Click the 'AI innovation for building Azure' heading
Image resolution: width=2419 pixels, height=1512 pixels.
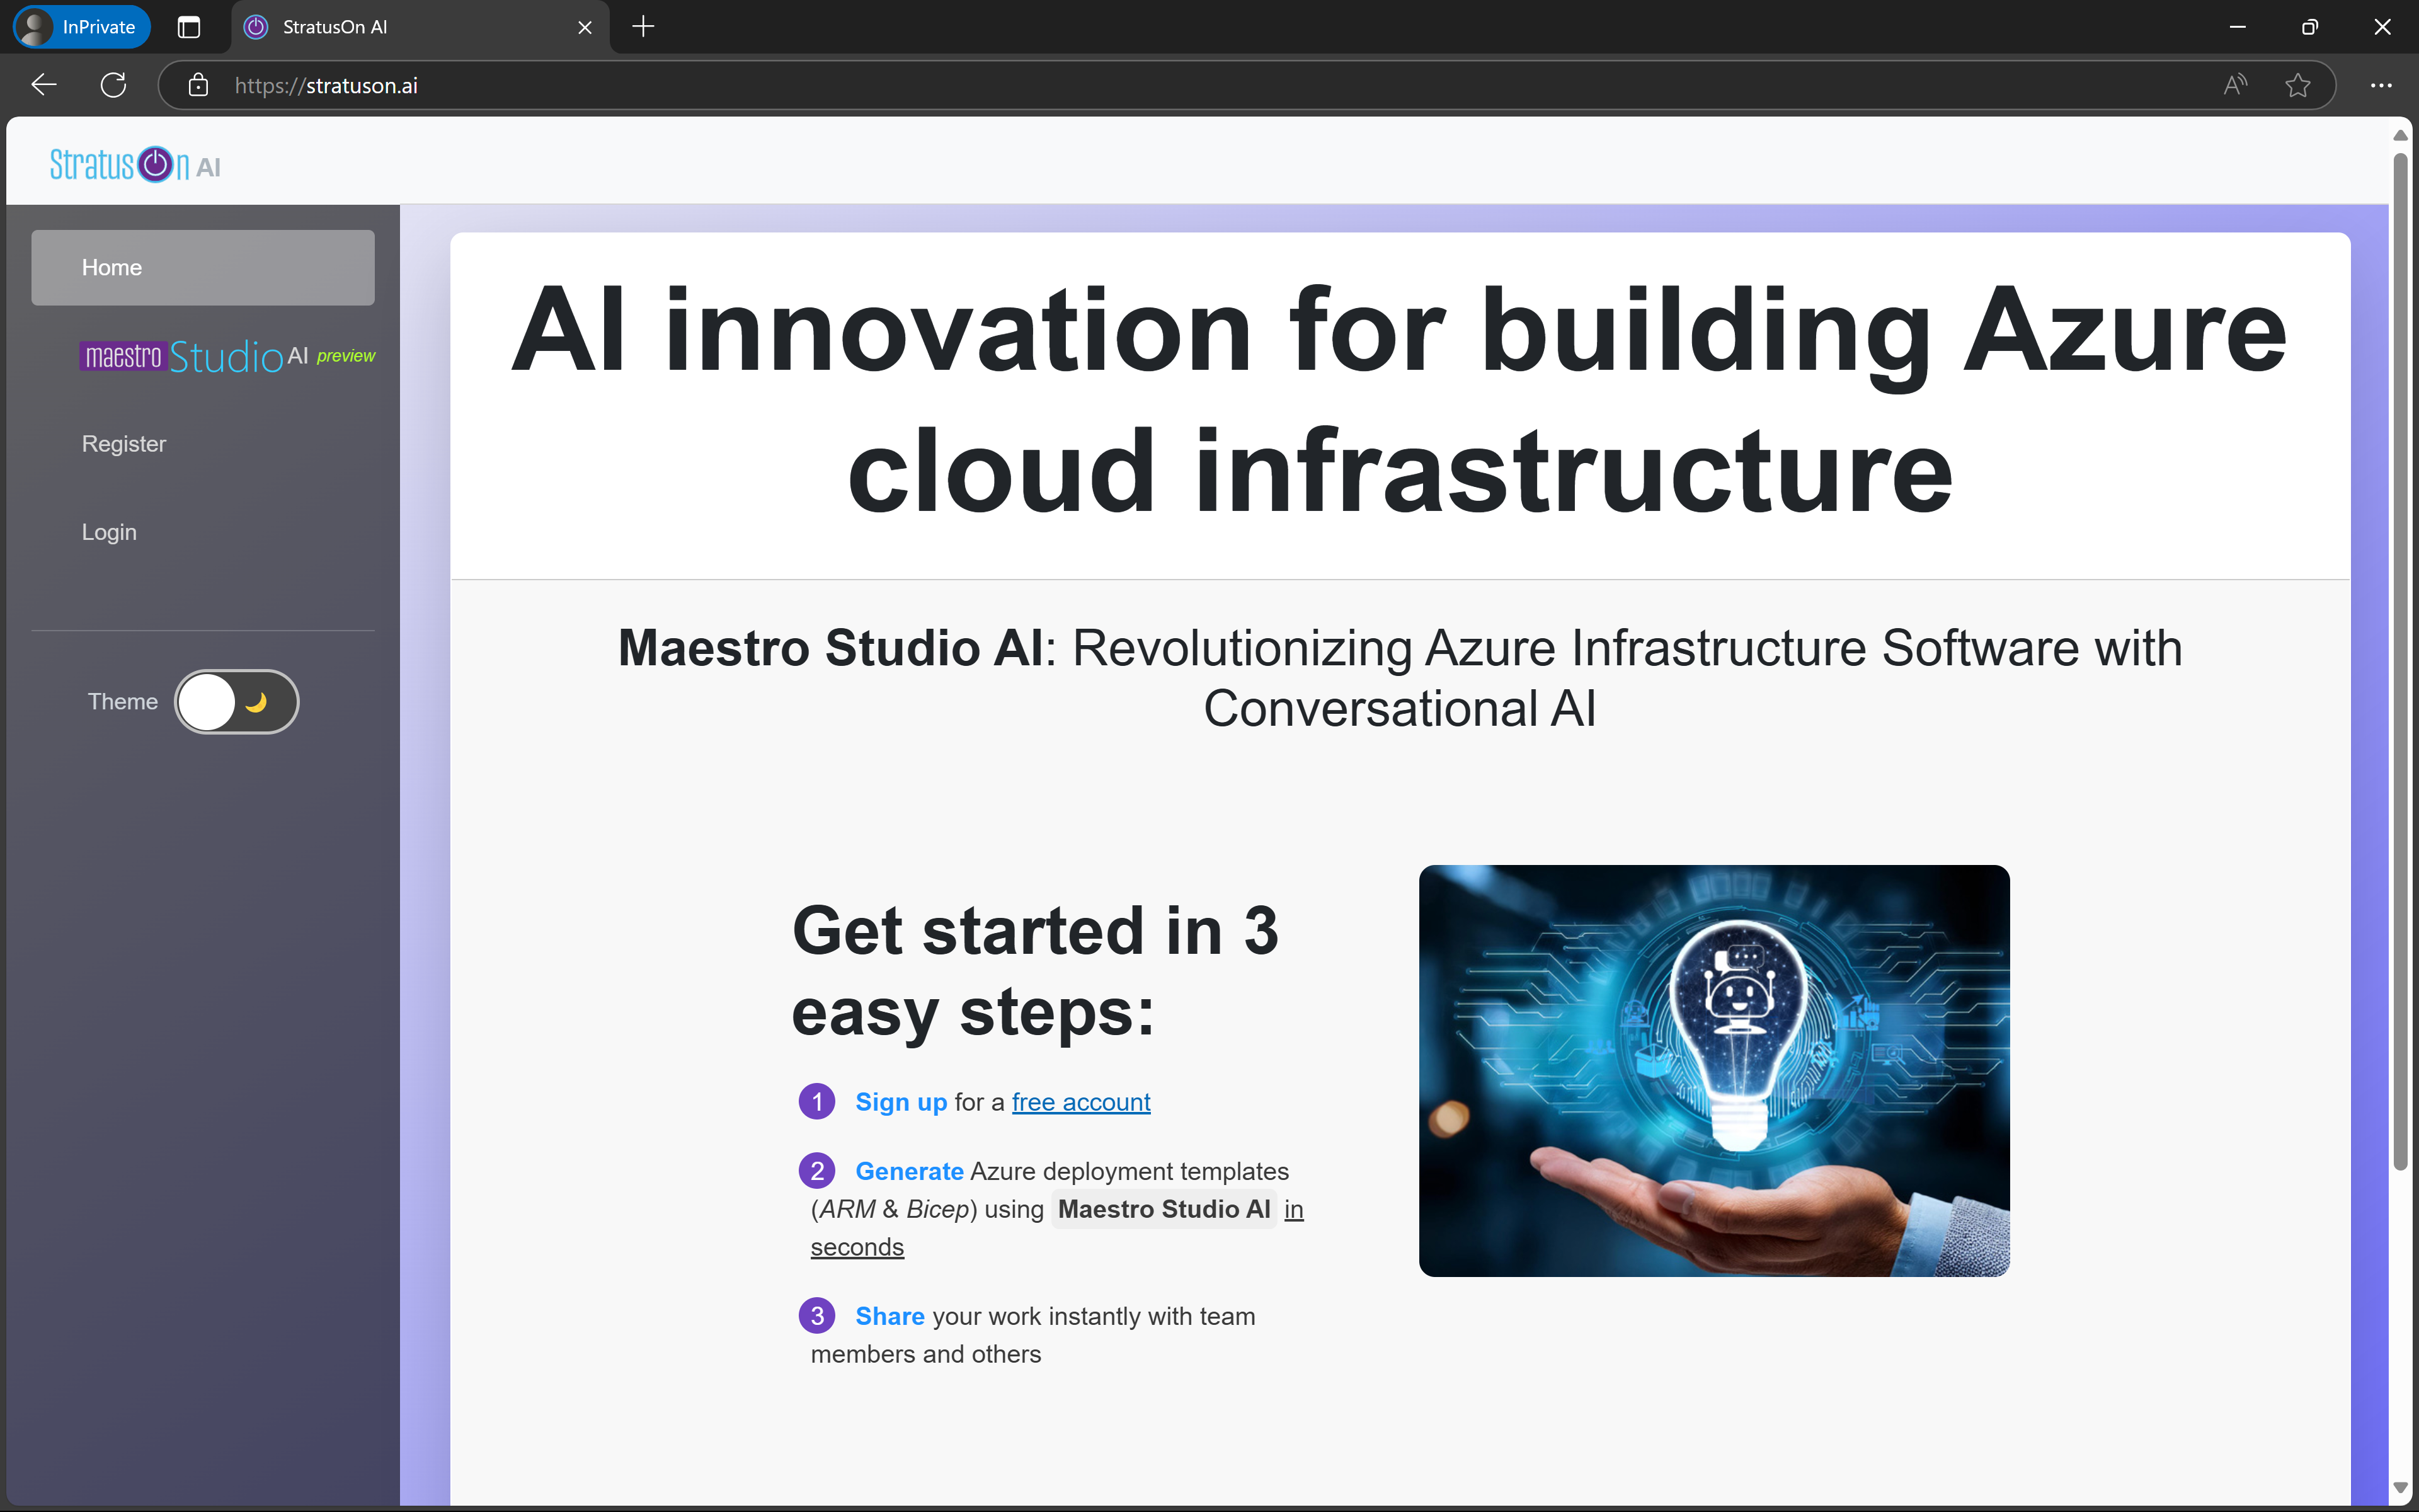[x=1399, y=400]
